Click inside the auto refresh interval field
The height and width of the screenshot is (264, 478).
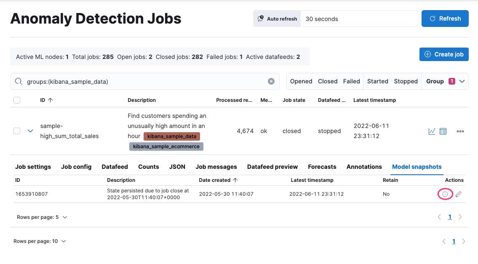click(x=358, y=19)
